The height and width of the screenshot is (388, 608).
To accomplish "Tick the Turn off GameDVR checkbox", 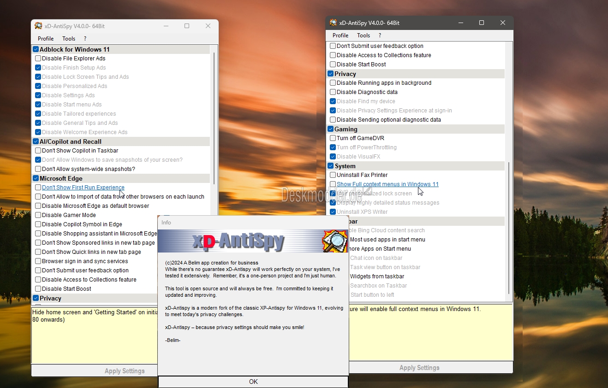I will point(333,138).
